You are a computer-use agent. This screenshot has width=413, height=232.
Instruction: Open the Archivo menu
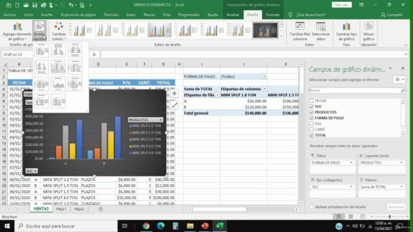point(10,15)
